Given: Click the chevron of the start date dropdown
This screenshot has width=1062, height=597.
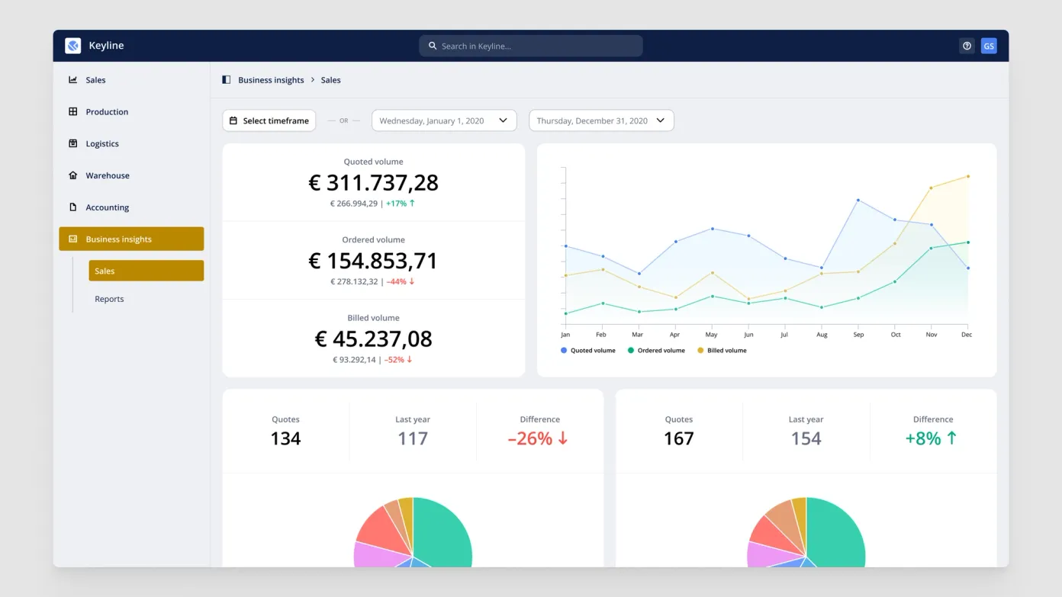Looking at the screenshot, I should point(503,120).
